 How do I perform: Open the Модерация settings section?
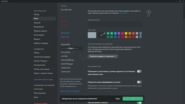[x=44, y=27]
